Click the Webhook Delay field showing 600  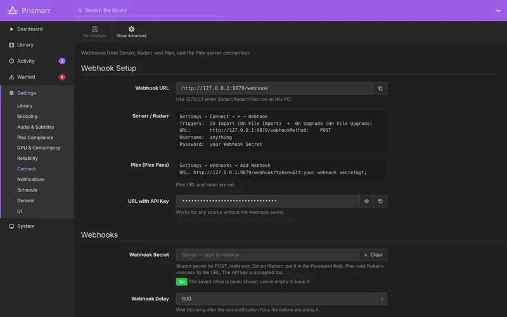(276, 299)
